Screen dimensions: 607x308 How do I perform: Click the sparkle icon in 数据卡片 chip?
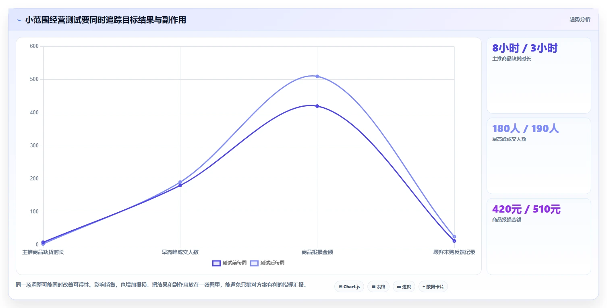tap(424, 287)
